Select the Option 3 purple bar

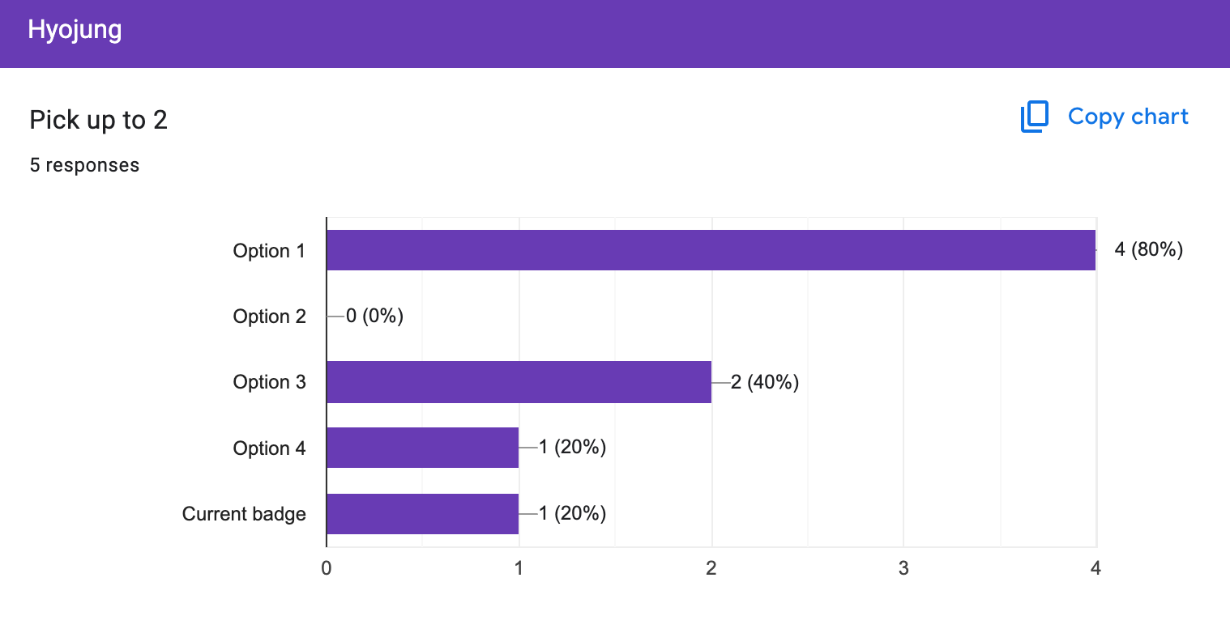(x=519, y=382)
